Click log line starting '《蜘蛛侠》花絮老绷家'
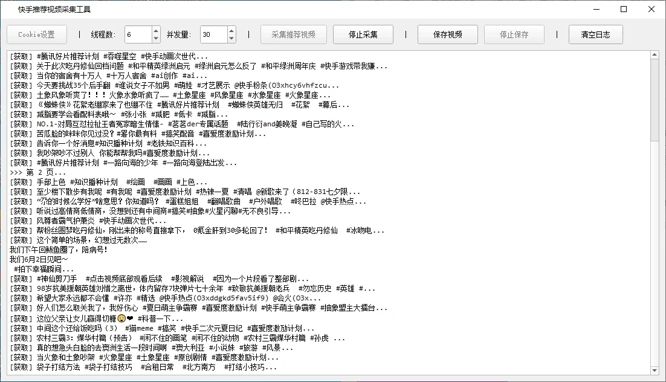The height and width of the screenshot is (382, 666). point(179,105)
